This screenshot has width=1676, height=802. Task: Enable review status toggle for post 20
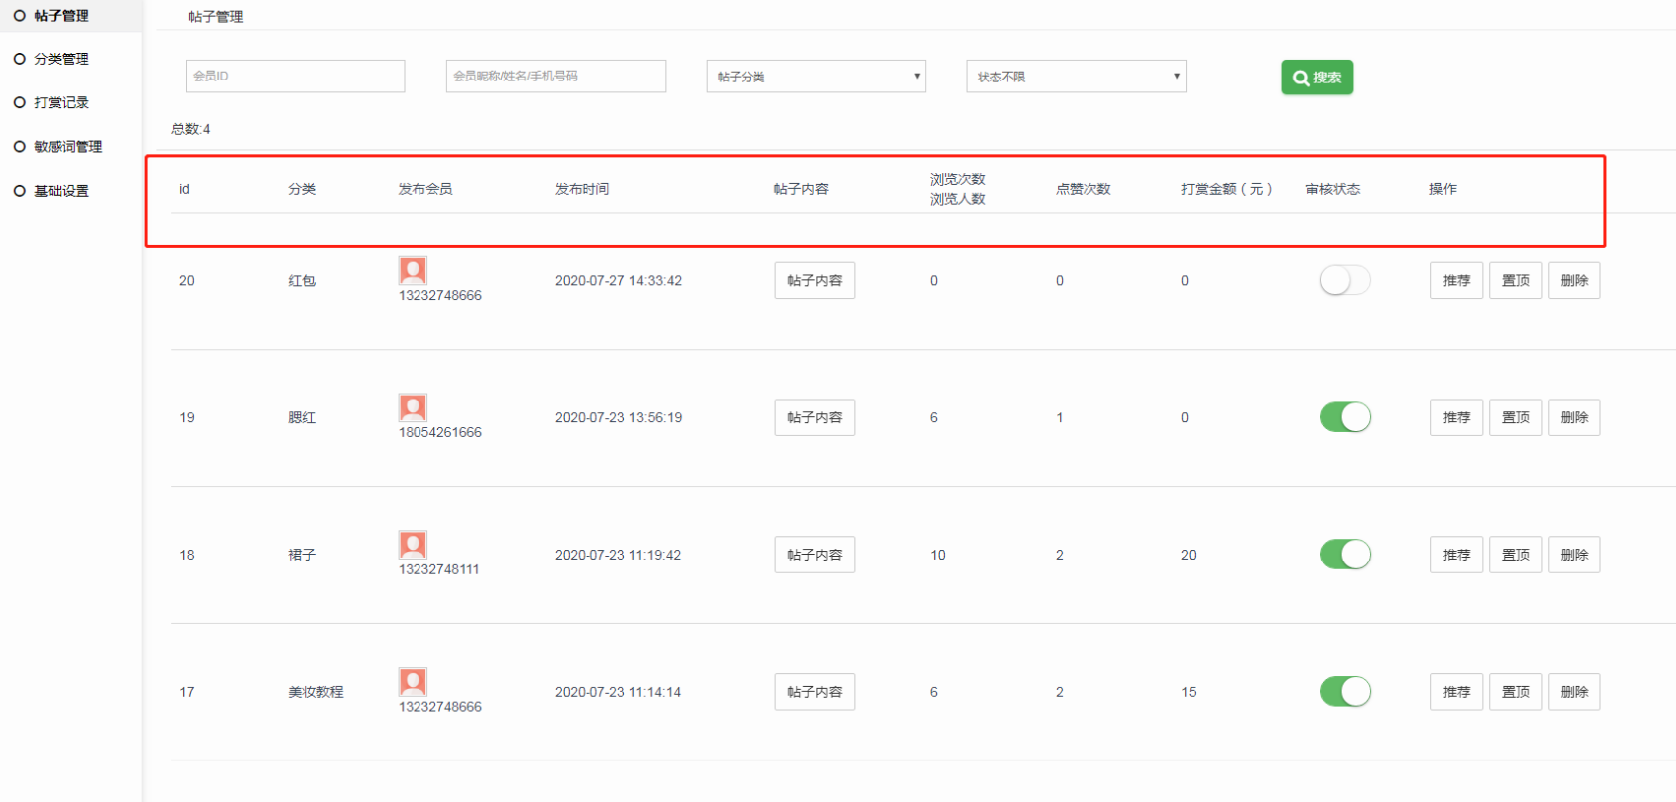(1344, 281)
